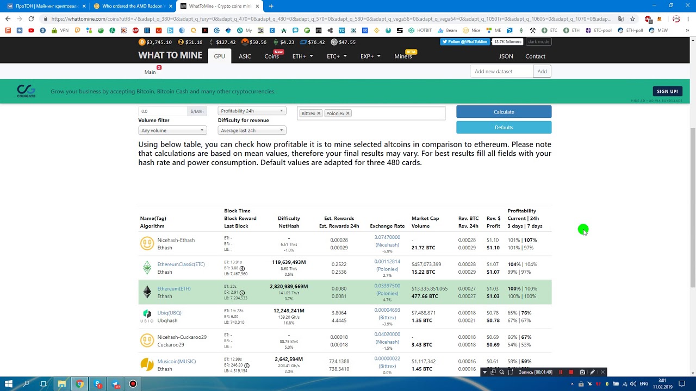Open the Miners tab
Image resolution: width=696 pixels, height=391 pixels.
403,56
